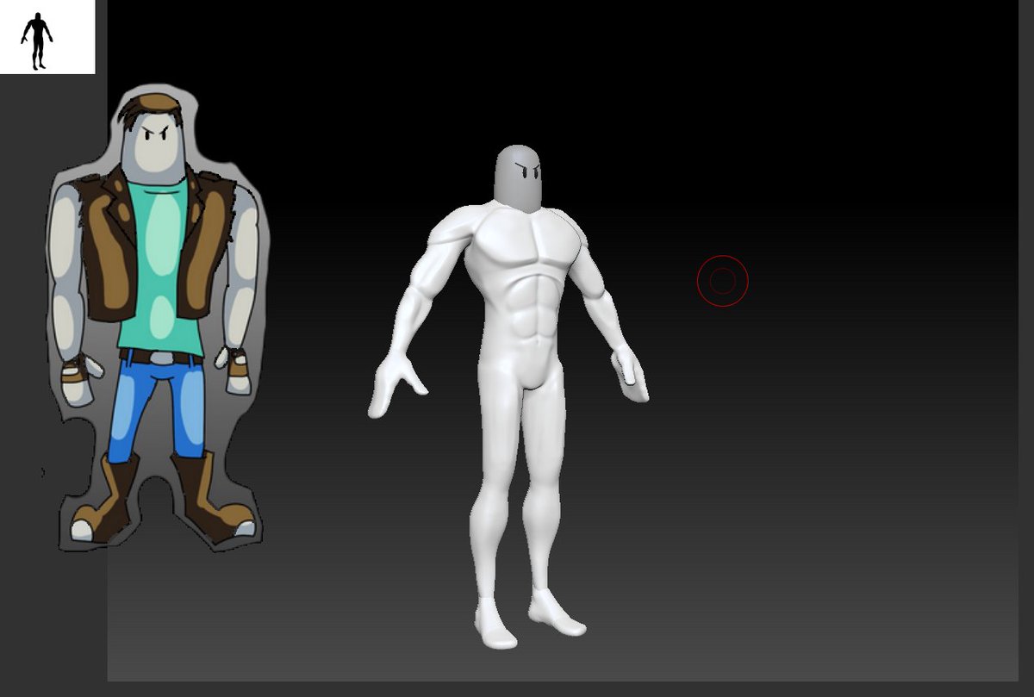Click the red circular brush cursor

[722, 280]
